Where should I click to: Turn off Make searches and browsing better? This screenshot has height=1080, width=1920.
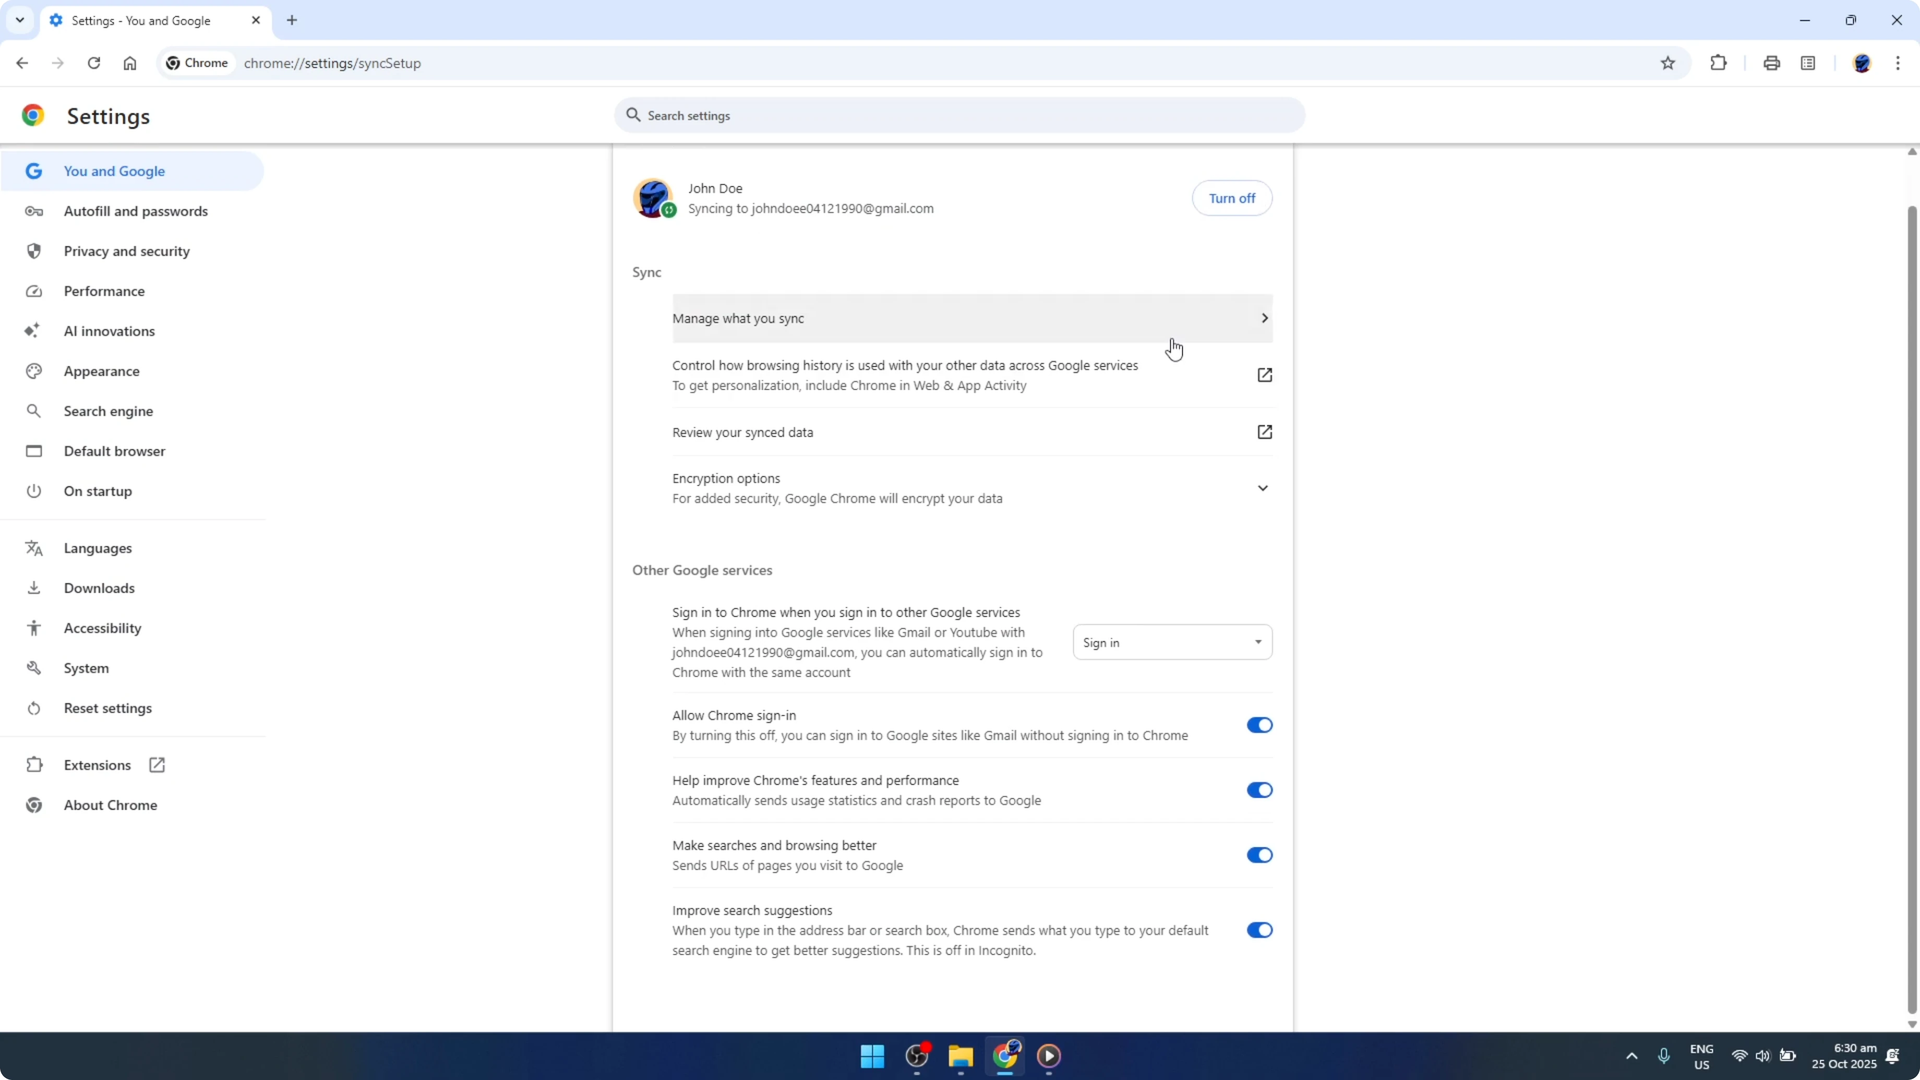click(1259, 854)
